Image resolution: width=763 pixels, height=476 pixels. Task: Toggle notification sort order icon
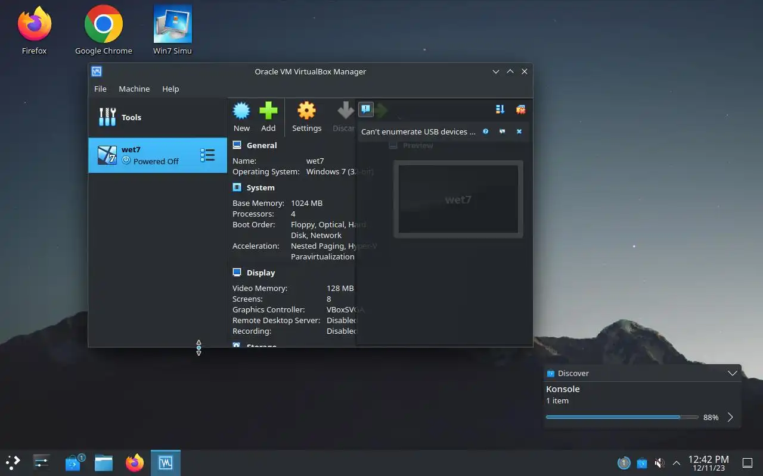(x=500, y=109)
